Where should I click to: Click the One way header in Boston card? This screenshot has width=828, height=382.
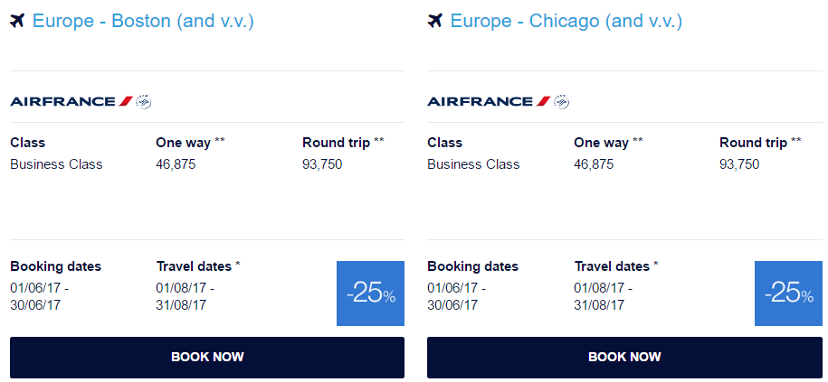[190, 143]
